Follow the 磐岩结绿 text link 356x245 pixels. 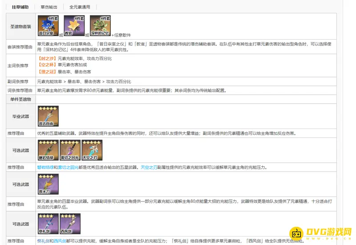(45, 167)
